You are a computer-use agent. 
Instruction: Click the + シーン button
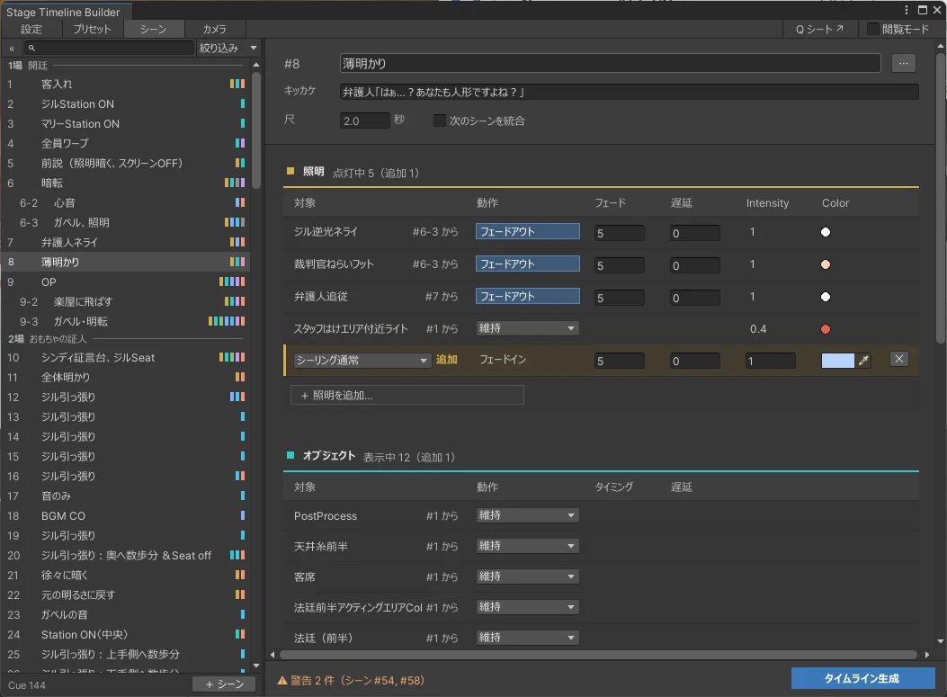(224, 684)
